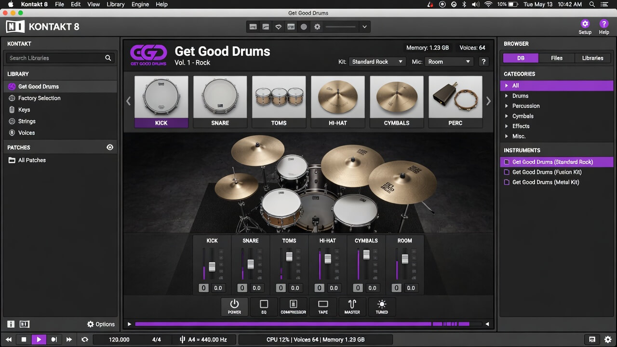Check the Get Good Drums (Fusion Kit) checkbox
The width and height of the screenshot is (617, 347).
click(x=506, y=172)
